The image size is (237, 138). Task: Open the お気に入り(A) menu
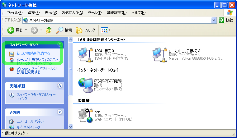pyautogui.click(x=72, y=13)
